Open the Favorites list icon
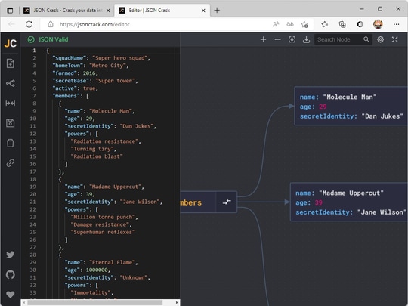The width and height of the screenshot is (408, 306). pos(325,24)
